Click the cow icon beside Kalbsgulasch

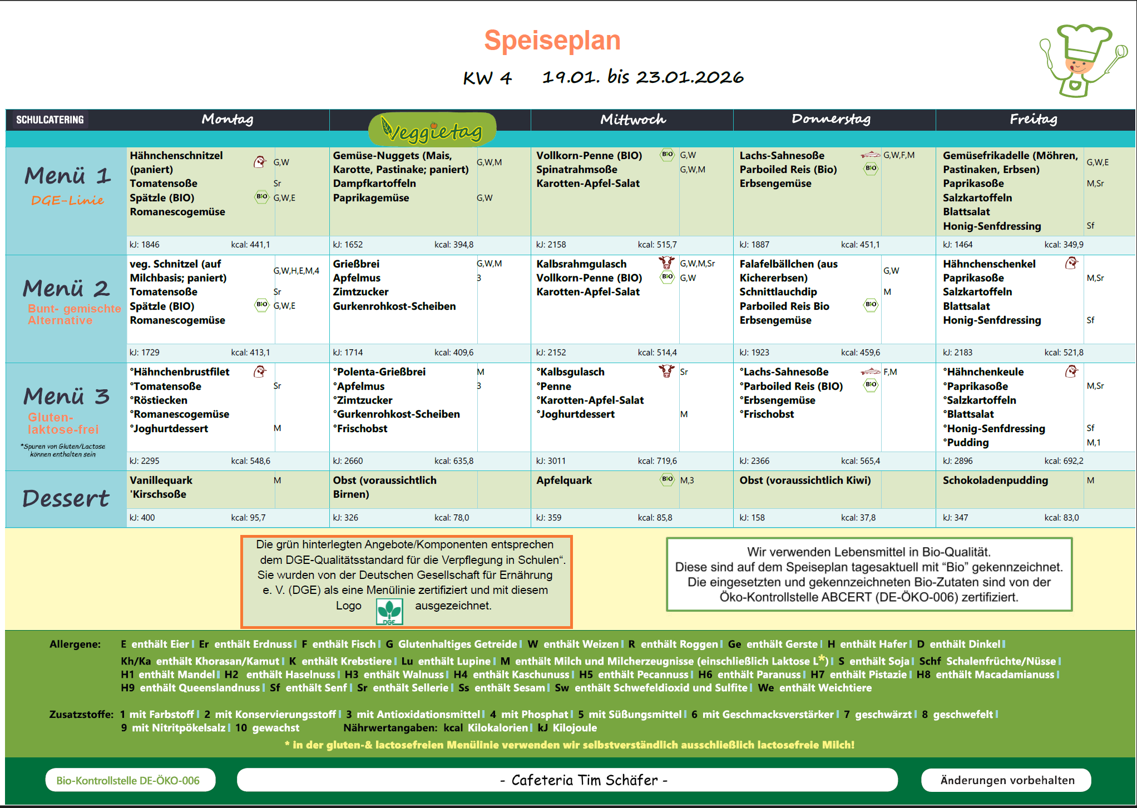pos(666,371)
